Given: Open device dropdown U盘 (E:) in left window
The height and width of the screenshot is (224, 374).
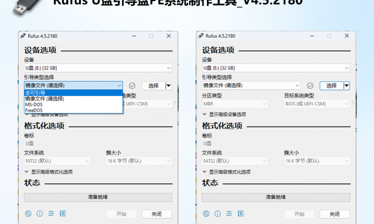Looking at the screenshot, I should [98, 68].
